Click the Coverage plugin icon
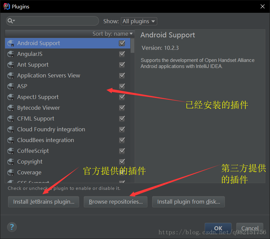Viewport: 270px width, 239px height. point(11,172)
